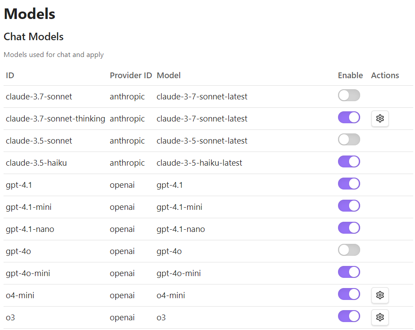Enable the claude-3.5-sonnet toggle
Screen dimensions: 415x330
point(349,140)
